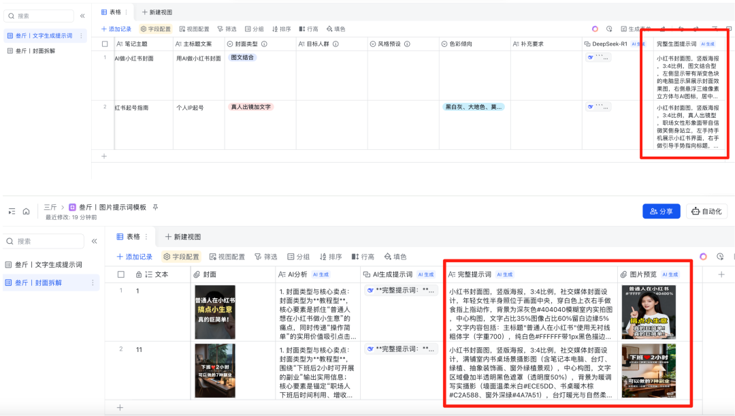Click the 自动化 automation button
The height and width of the screenshot is (416, 735).
coord(706,211)
